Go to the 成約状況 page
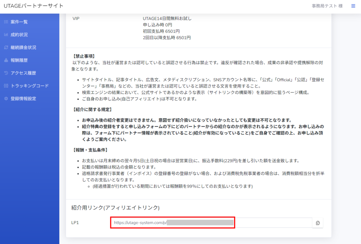The width and height of the screenshot is (361, 244). (x=19, y=35)
